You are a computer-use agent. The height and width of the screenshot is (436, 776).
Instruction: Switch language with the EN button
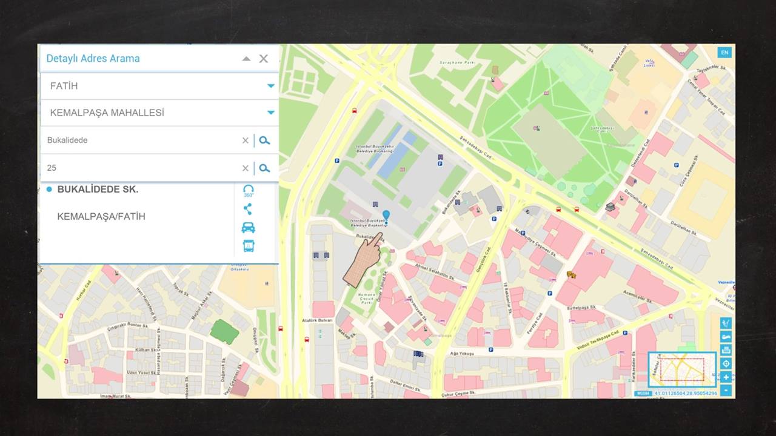point(724,53)
